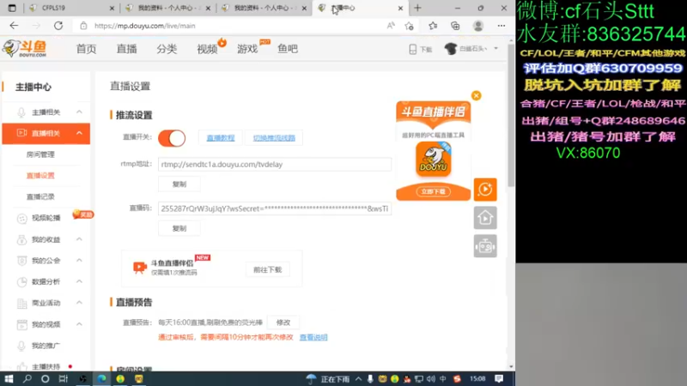Click 立即下载 in the floating ad

(x=433, y=191)
